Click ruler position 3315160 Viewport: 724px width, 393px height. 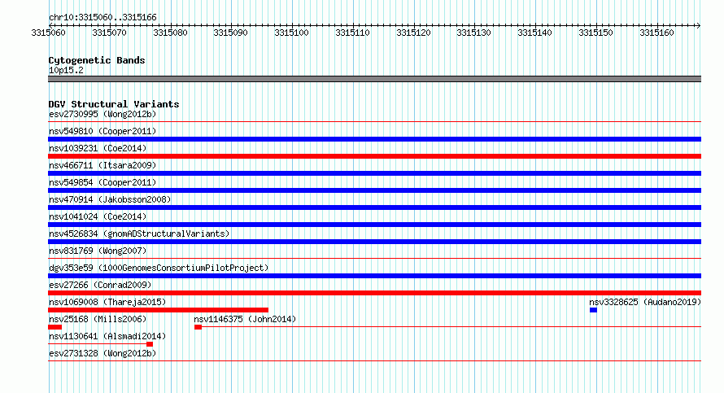(656, 33)
